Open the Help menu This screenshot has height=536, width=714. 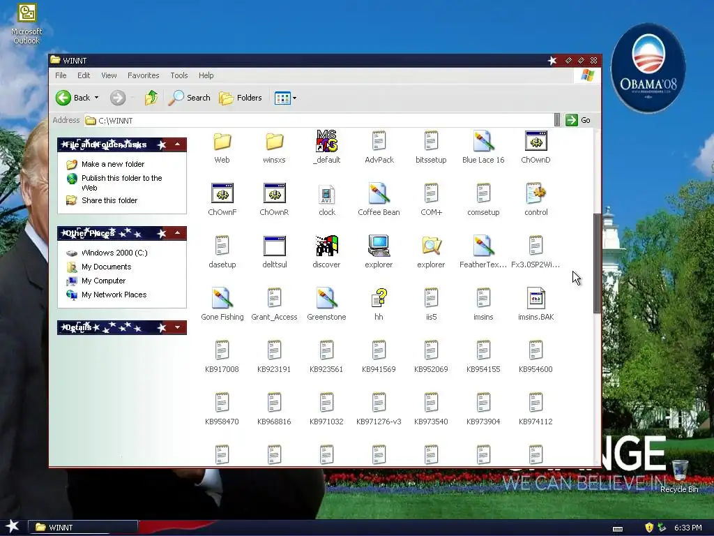[206, 75]
